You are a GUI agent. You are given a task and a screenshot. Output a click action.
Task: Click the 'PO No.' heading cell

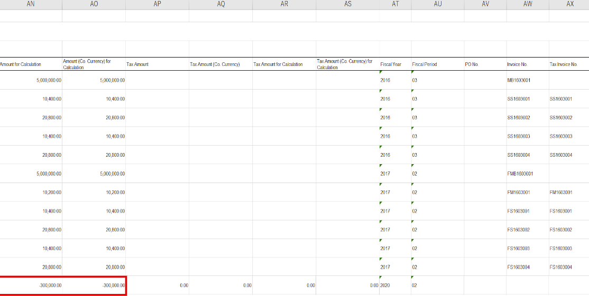coord(485,64)
